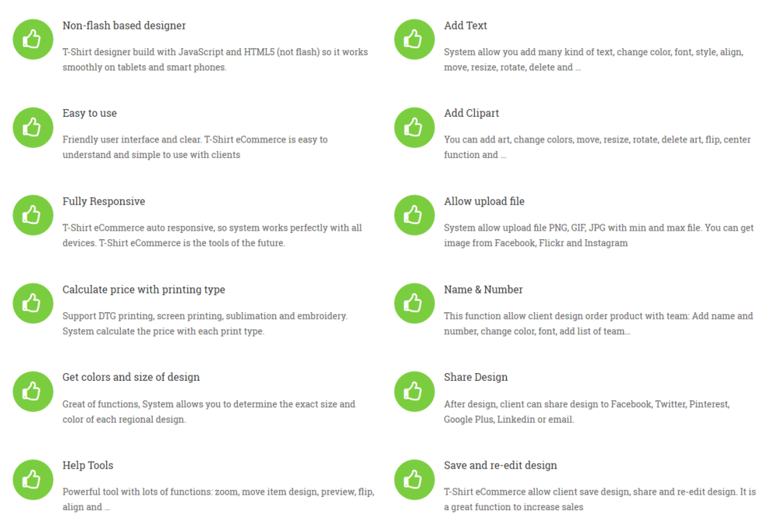This screenshot has width=775, height=528.
Task: Click icon next to Get colors and size
Action: pyautogui.click(x=33, y=391)
